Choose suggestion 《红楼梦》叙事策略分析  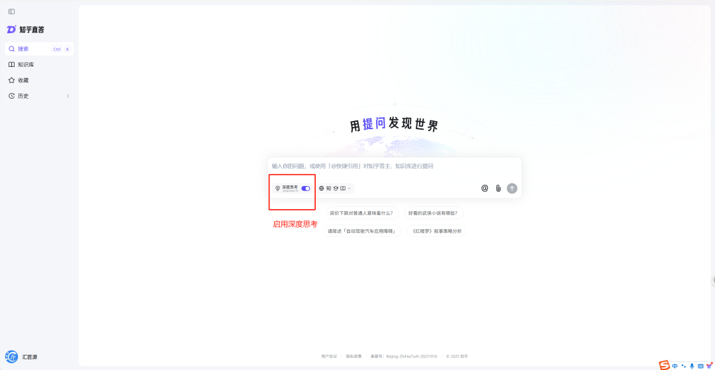[x=436, y=231]
